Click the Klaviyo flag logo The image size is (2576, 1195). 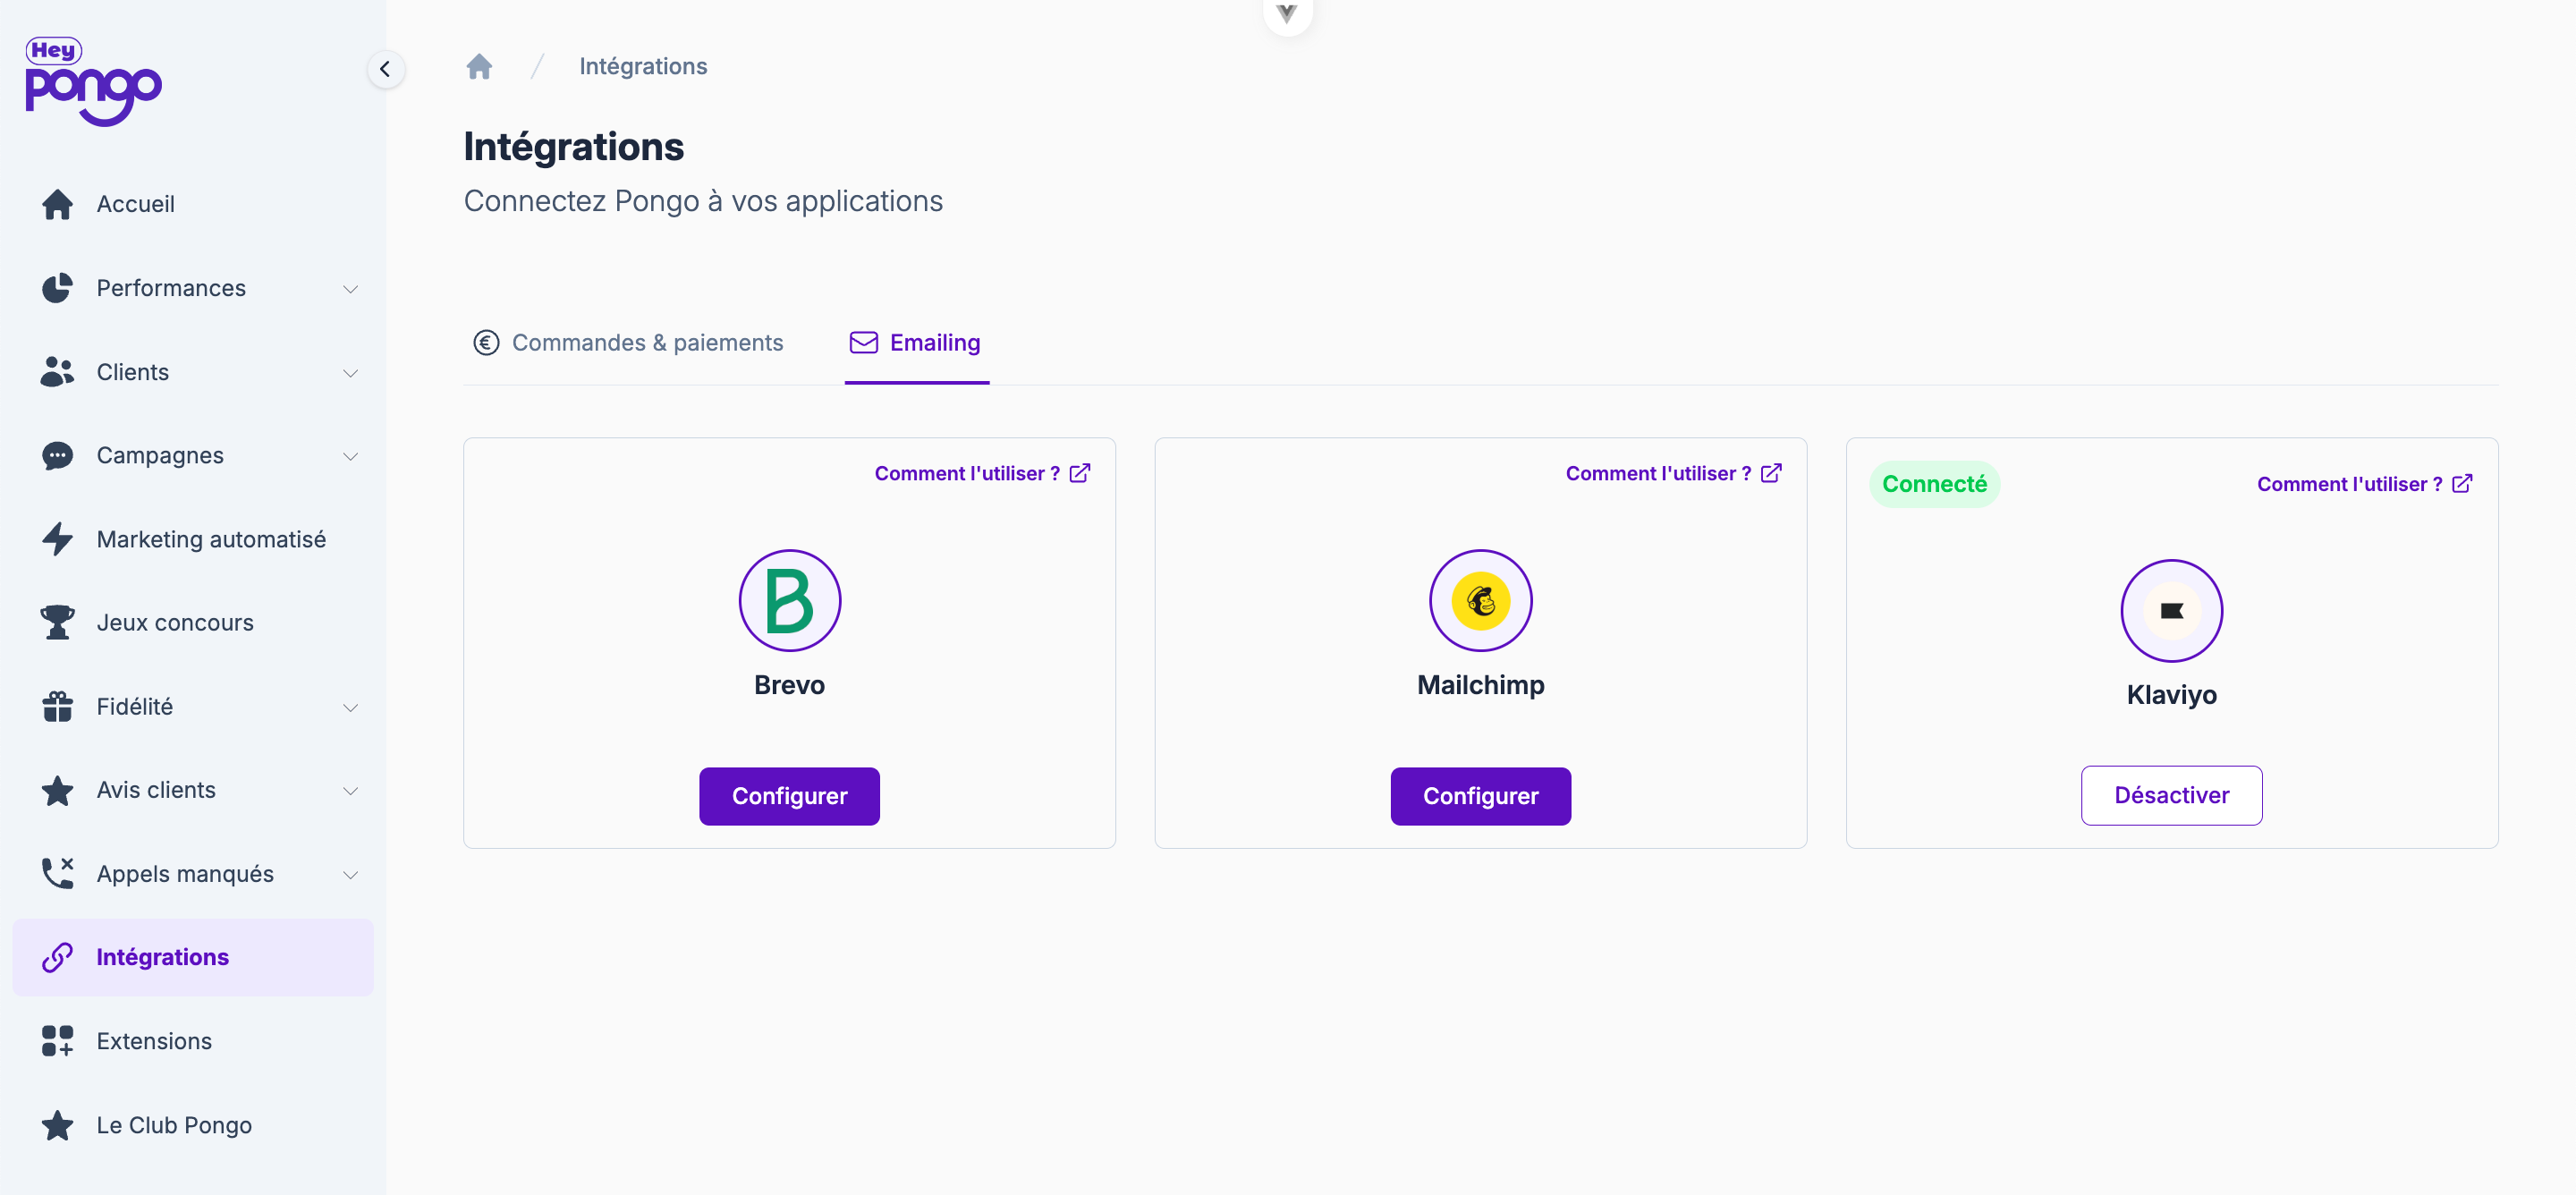coord(2171,610)
